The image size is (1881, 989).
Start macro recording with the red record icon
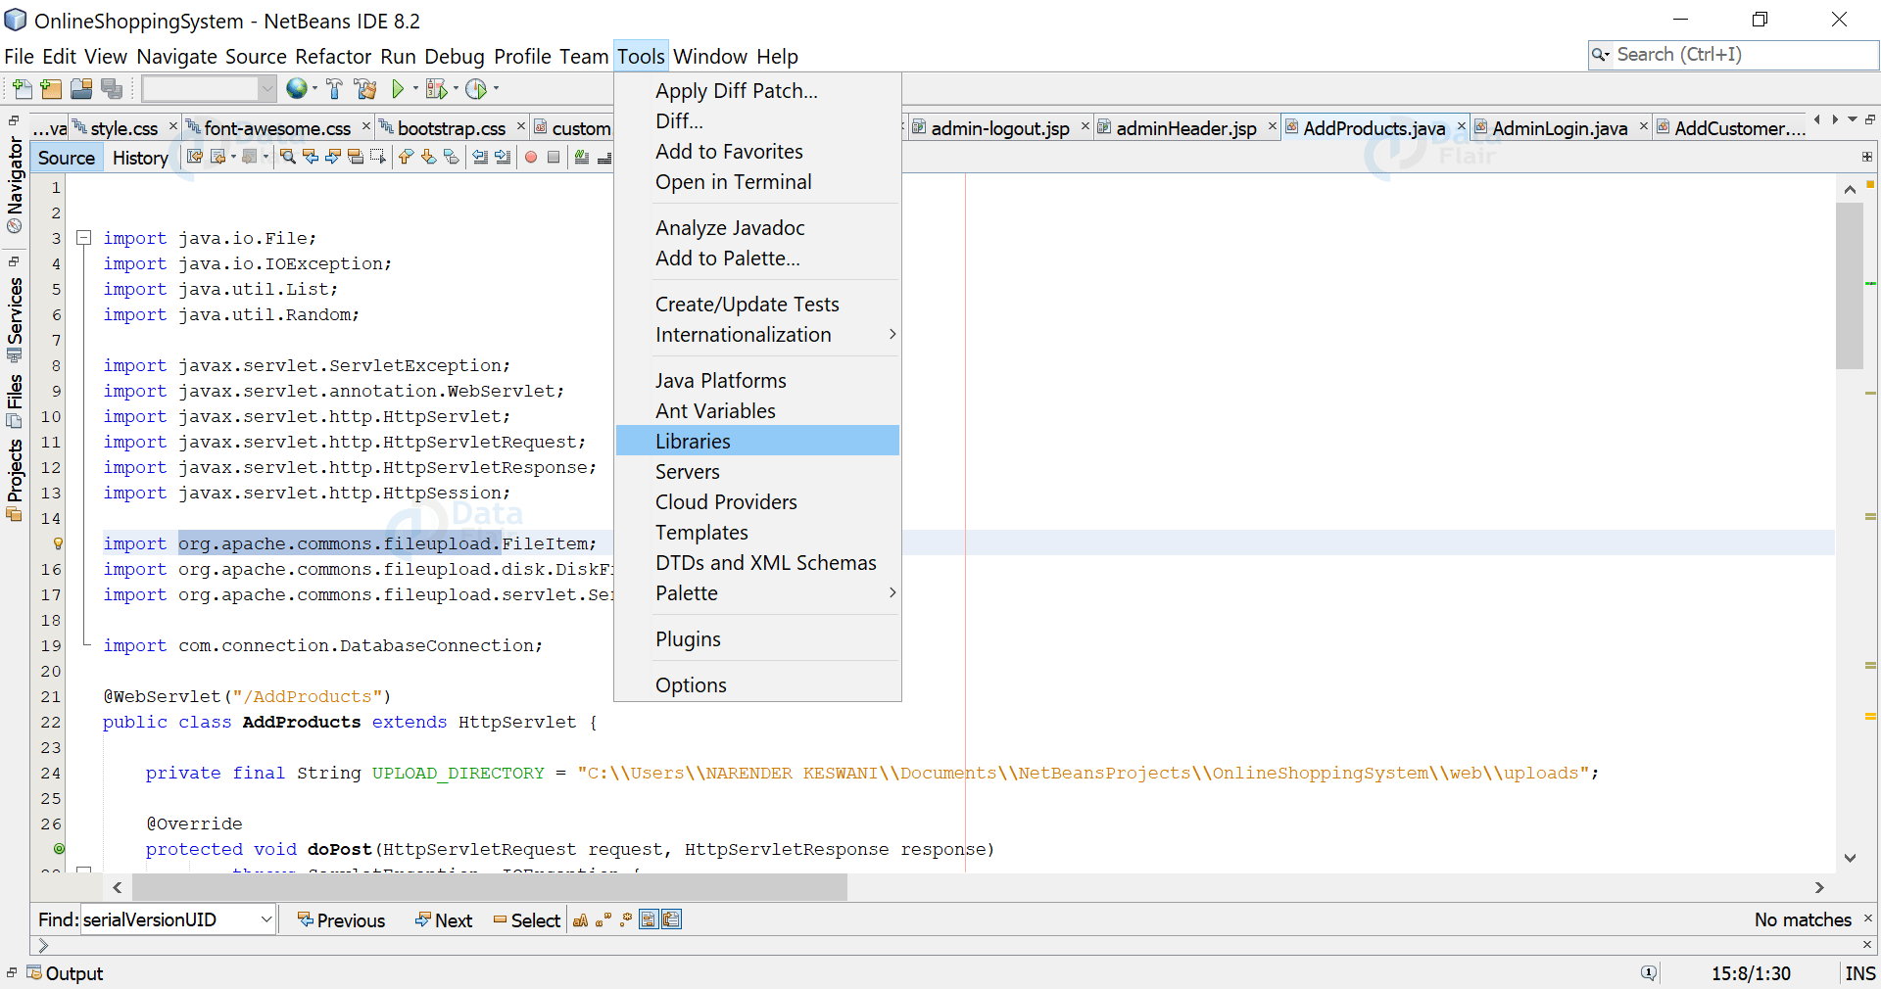click(531, 157)
